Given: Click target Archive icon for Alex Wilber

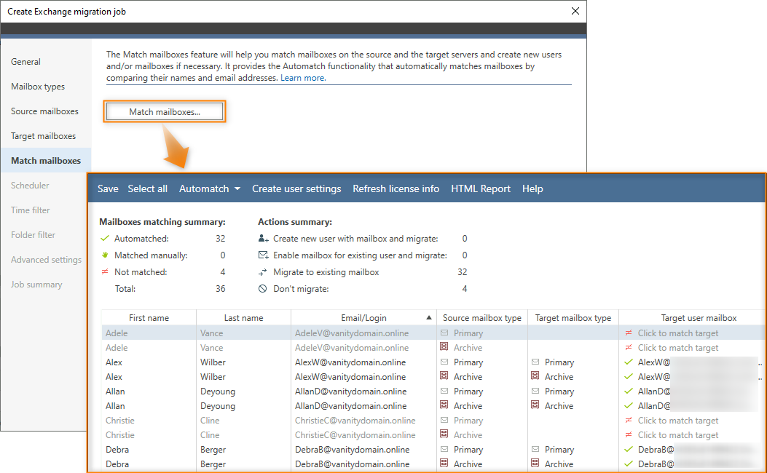Looking at the screenshot, I should coord(535,376).
